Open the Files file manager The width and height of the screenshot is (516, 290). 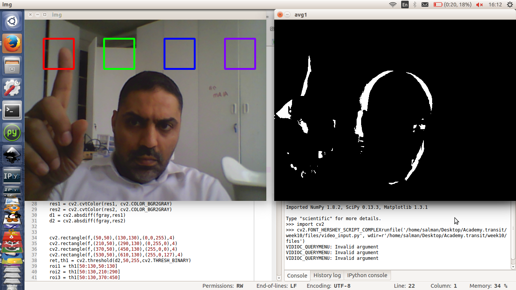point(12,66)
